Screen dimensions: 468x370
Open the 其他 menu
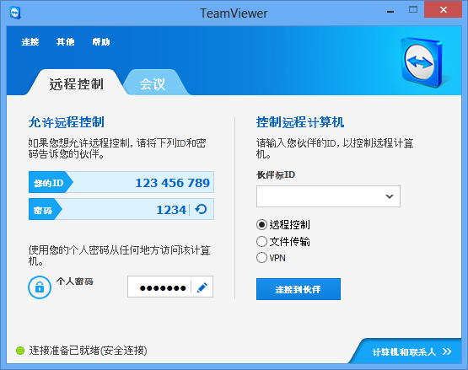click(x=66, y=42)
